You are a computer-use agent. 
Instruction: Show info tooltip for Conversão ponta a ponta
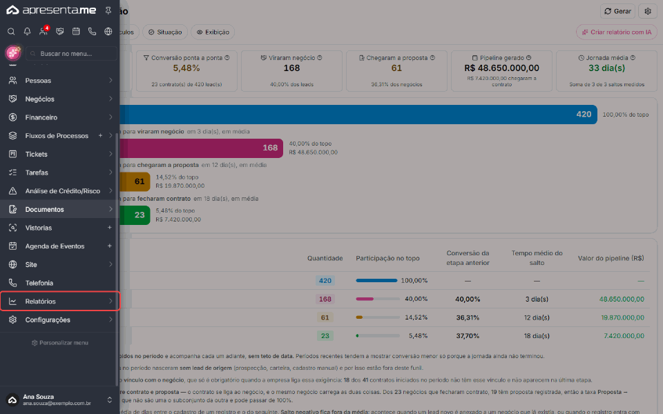coord(227,58)
